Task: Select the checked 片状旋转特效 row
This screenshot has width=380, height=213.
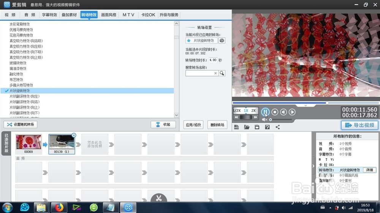Action: tap(87, 91)
